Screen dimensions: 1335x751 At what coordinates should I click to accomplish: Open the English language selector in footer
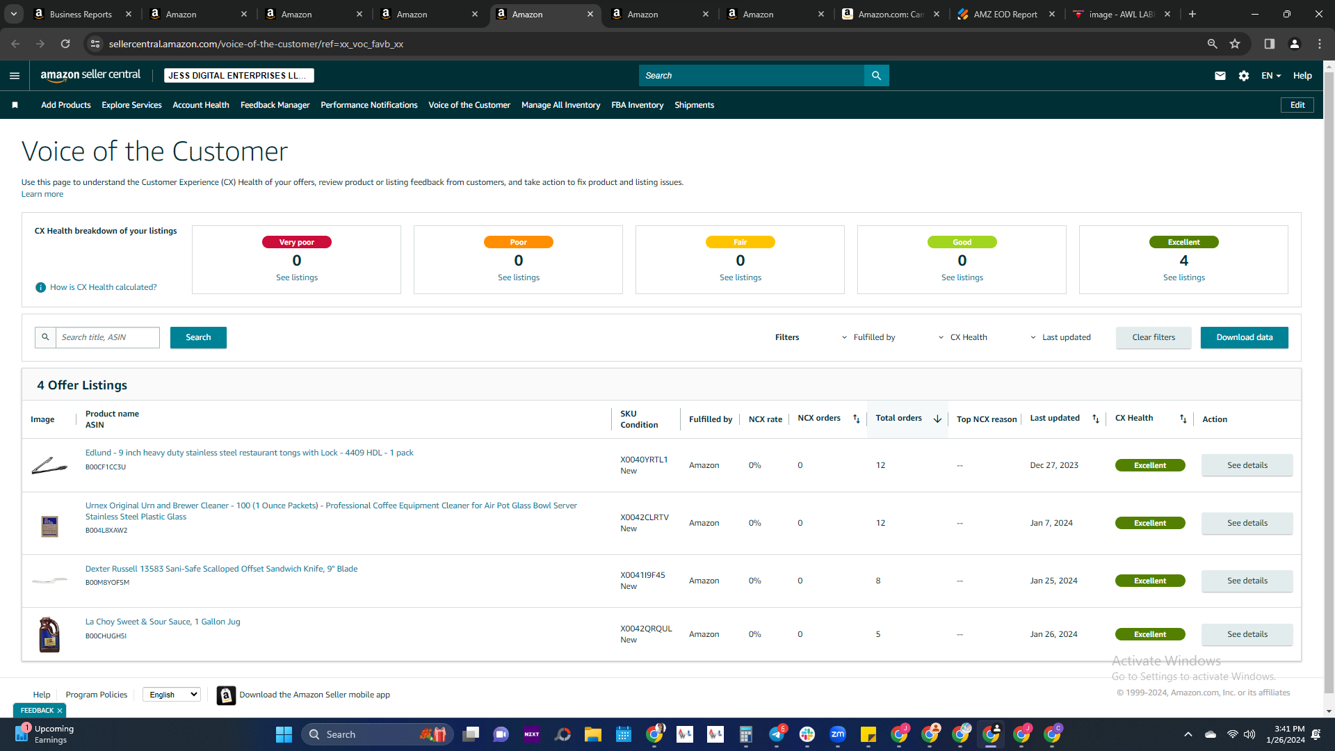point(172,695)
